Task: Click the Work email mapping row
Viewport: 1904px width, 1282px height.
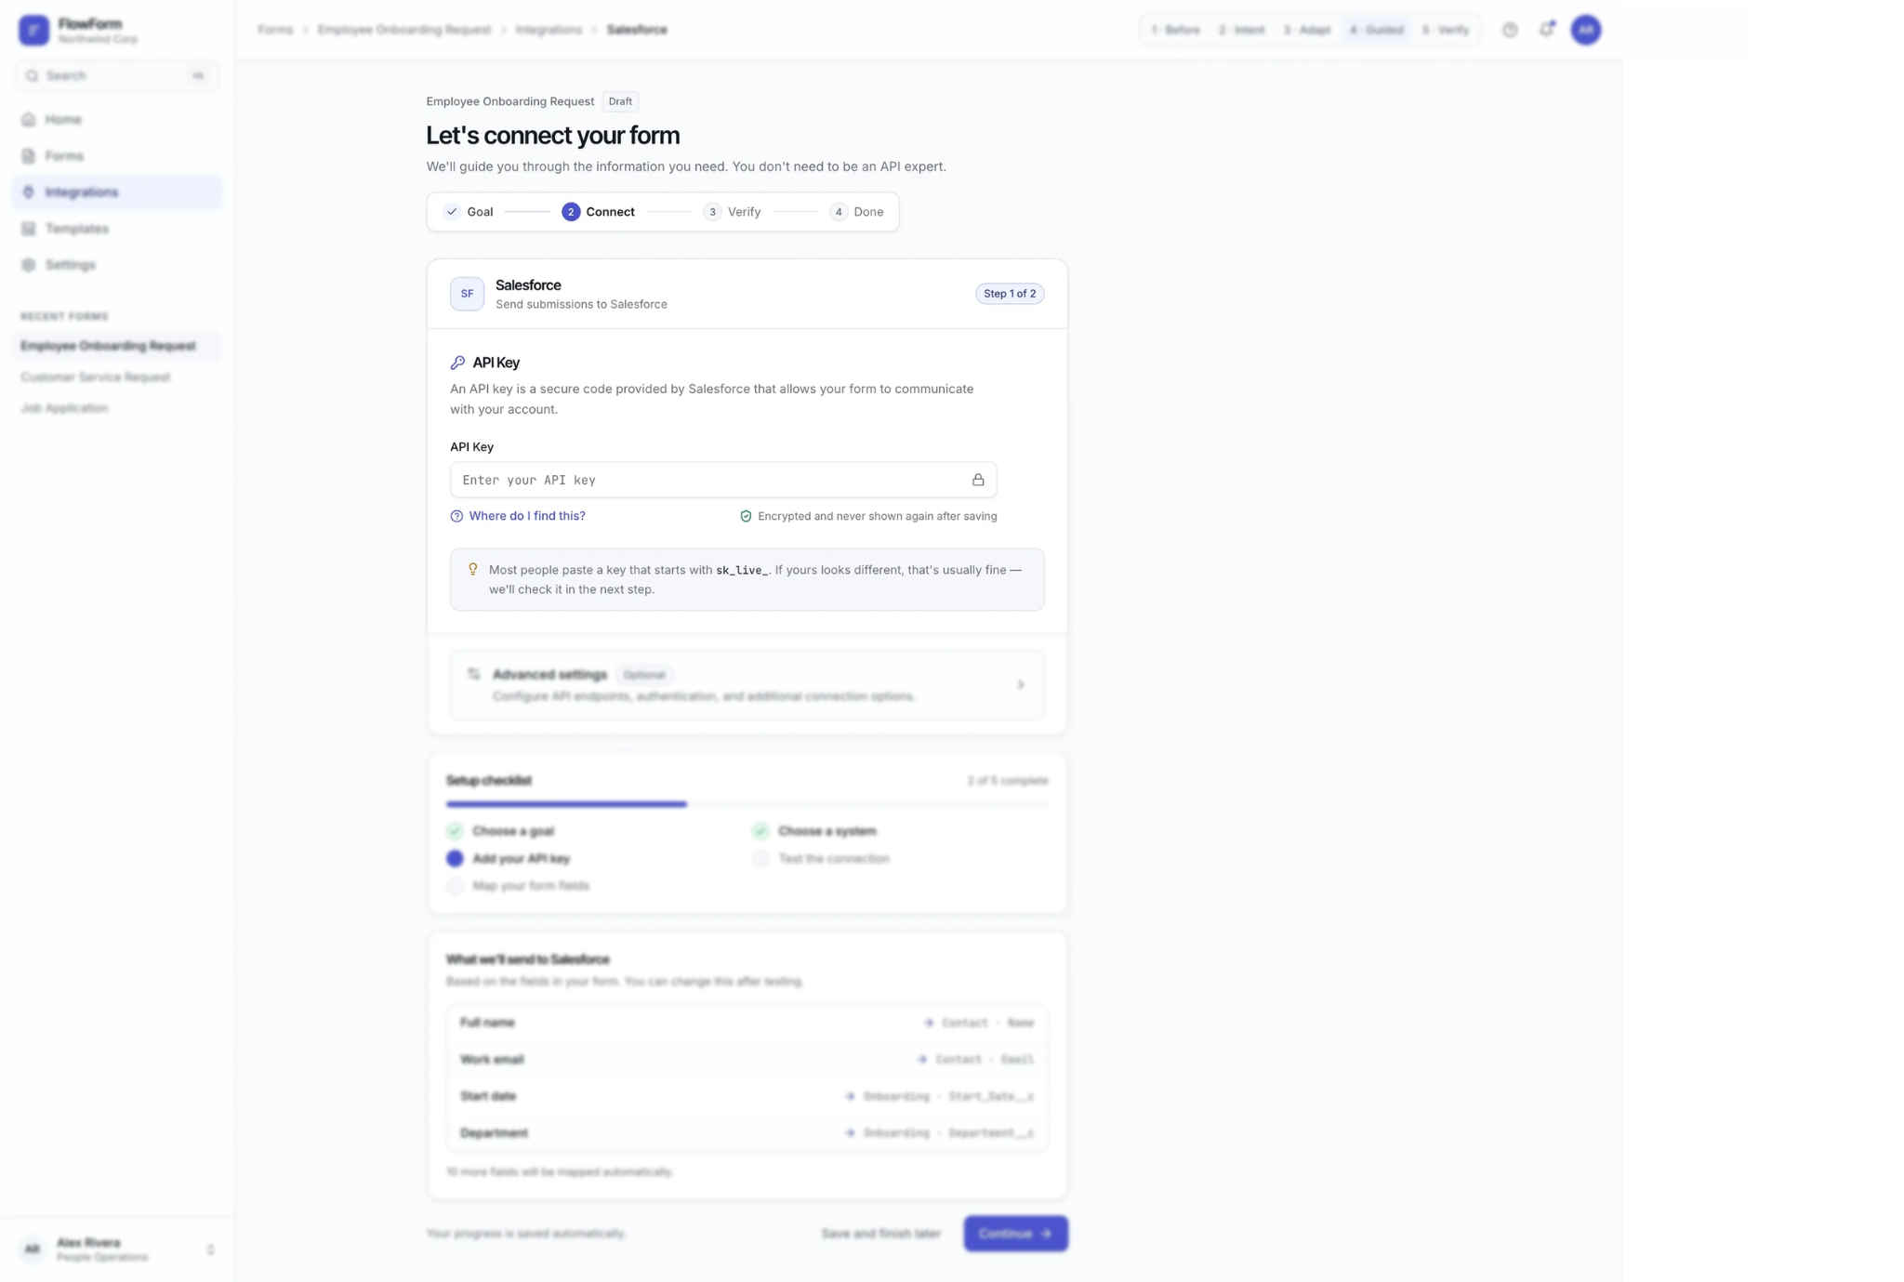Action: coord(747,1060)
